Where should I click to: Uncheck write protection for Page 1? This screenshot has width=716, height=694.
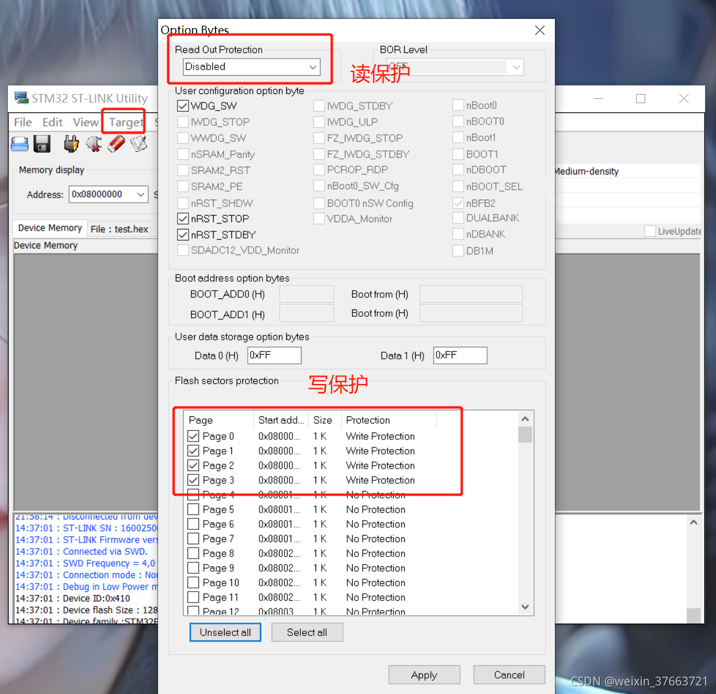pyautogui.click(x=193, y=450)
